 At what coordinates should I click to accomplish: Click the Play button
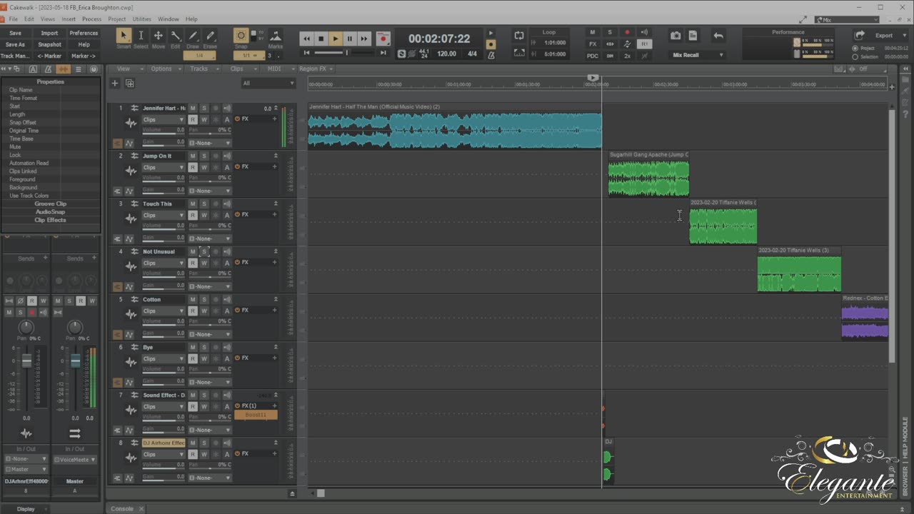(335, 39)
